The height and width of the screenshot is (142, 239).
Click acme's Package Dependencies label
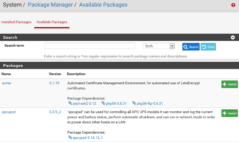click(86, 98)
